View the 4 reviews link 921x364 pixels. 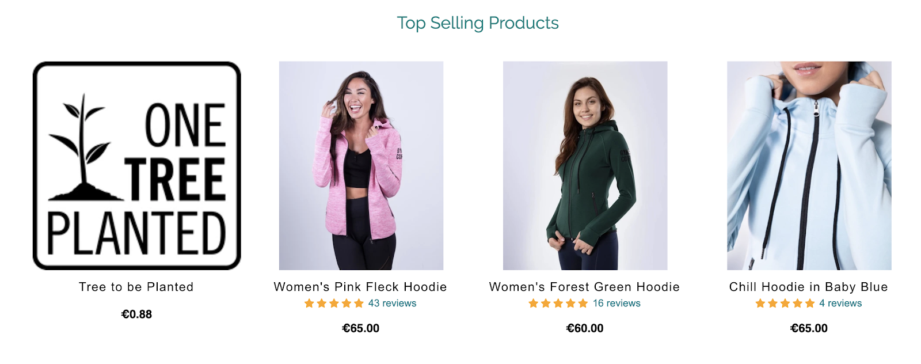tap(840, 304)
